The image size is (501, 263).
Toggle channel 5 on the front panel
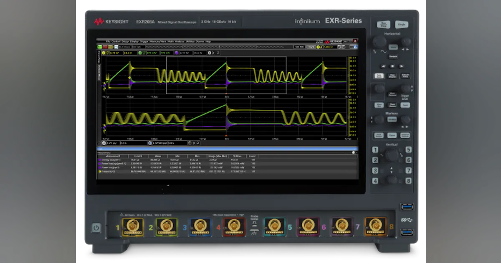pyautogui.click(x=410, y=150)
